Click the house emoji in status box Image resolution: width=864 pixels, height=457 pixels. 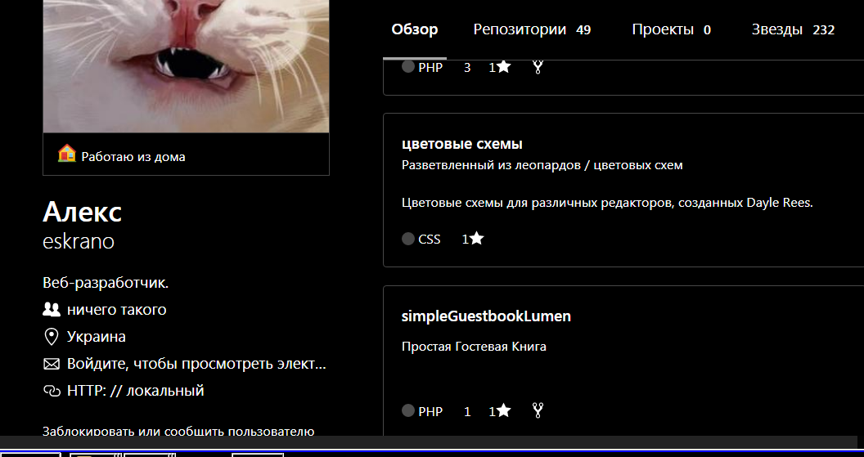66,154
